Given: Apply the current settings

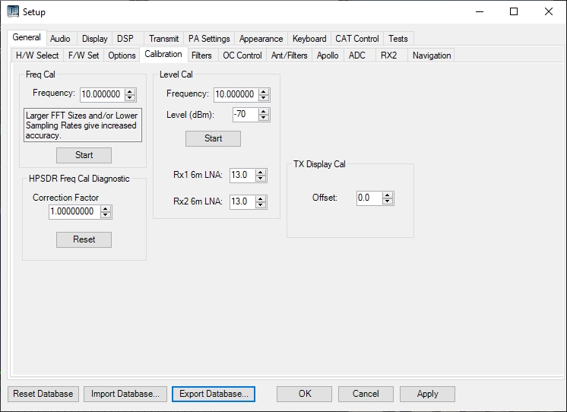Looking at the screenshot, I should (x=427, y=394).
